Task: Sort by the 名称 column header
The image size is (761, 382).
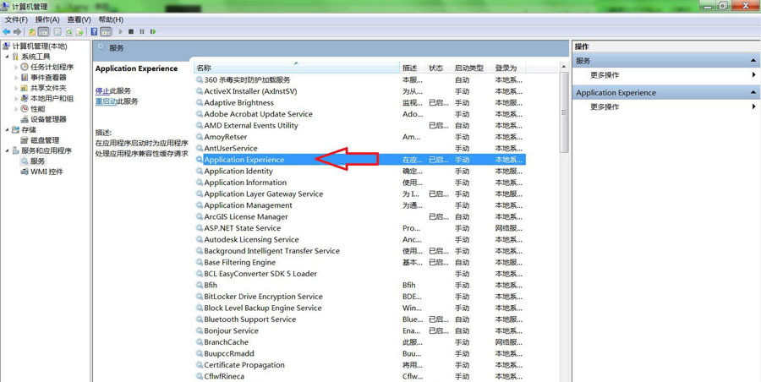Action: [297, 68]
